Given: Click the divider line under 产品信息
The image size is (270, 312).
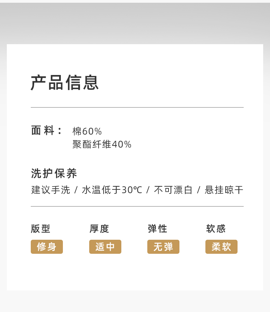Looking at the screenshot, I should (137, 107).
